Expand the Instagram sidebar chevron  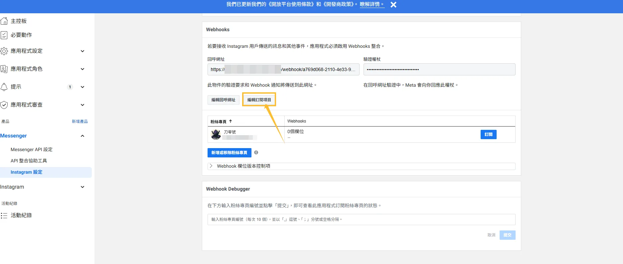coord(82,187)
